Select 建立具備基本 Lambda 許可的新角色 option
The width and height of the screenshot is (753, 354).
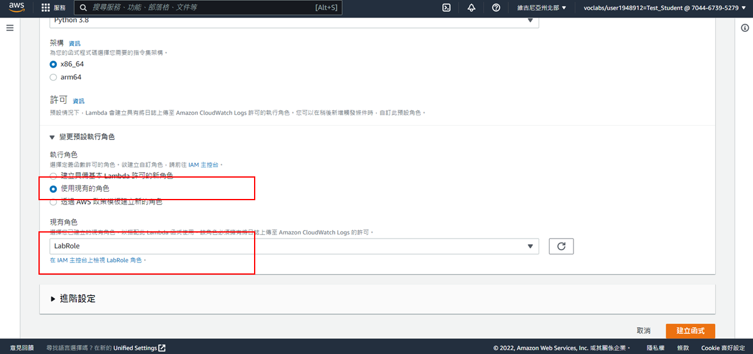click(x=53, y=176)
